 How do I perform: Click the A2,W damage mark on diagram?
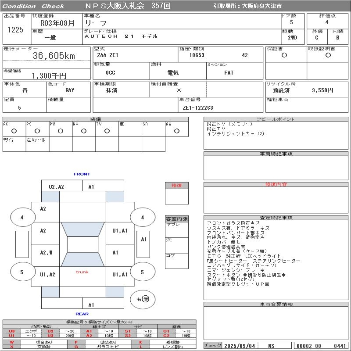pos(46,252)
